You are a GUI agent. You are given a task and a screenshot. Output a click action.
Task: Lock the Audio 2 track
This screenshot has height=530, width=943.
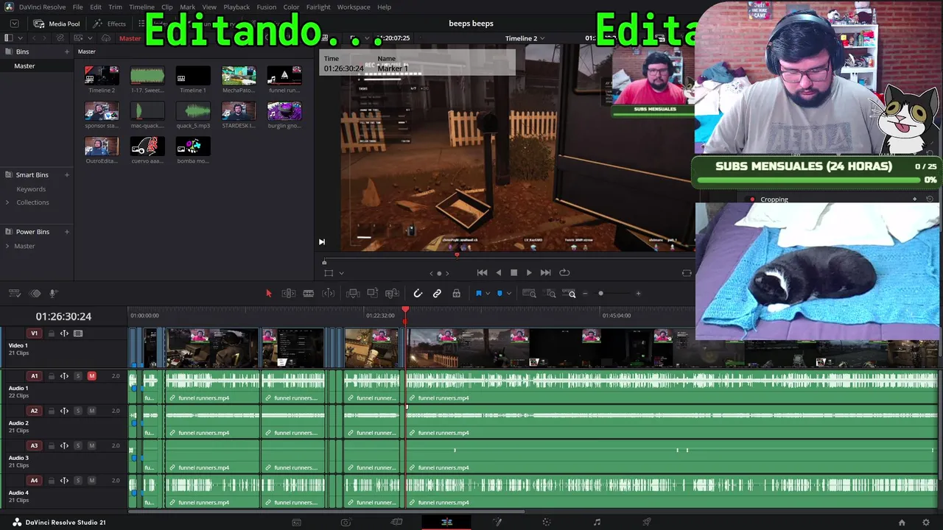[52, 411]
